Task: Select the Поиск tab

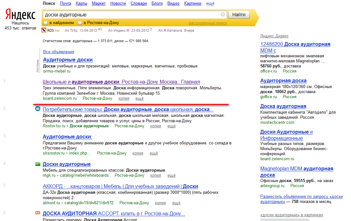Action: pos(49,3)
